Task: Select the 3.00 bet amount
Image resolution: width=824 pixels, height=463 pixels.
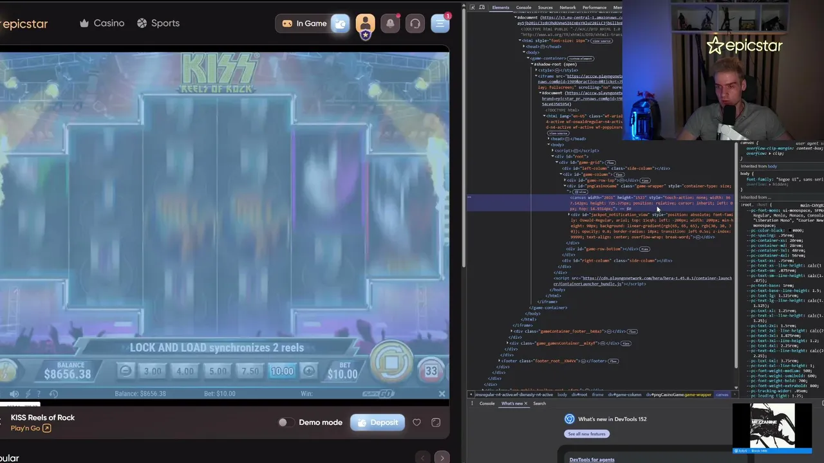Action: tap(153, 371)
